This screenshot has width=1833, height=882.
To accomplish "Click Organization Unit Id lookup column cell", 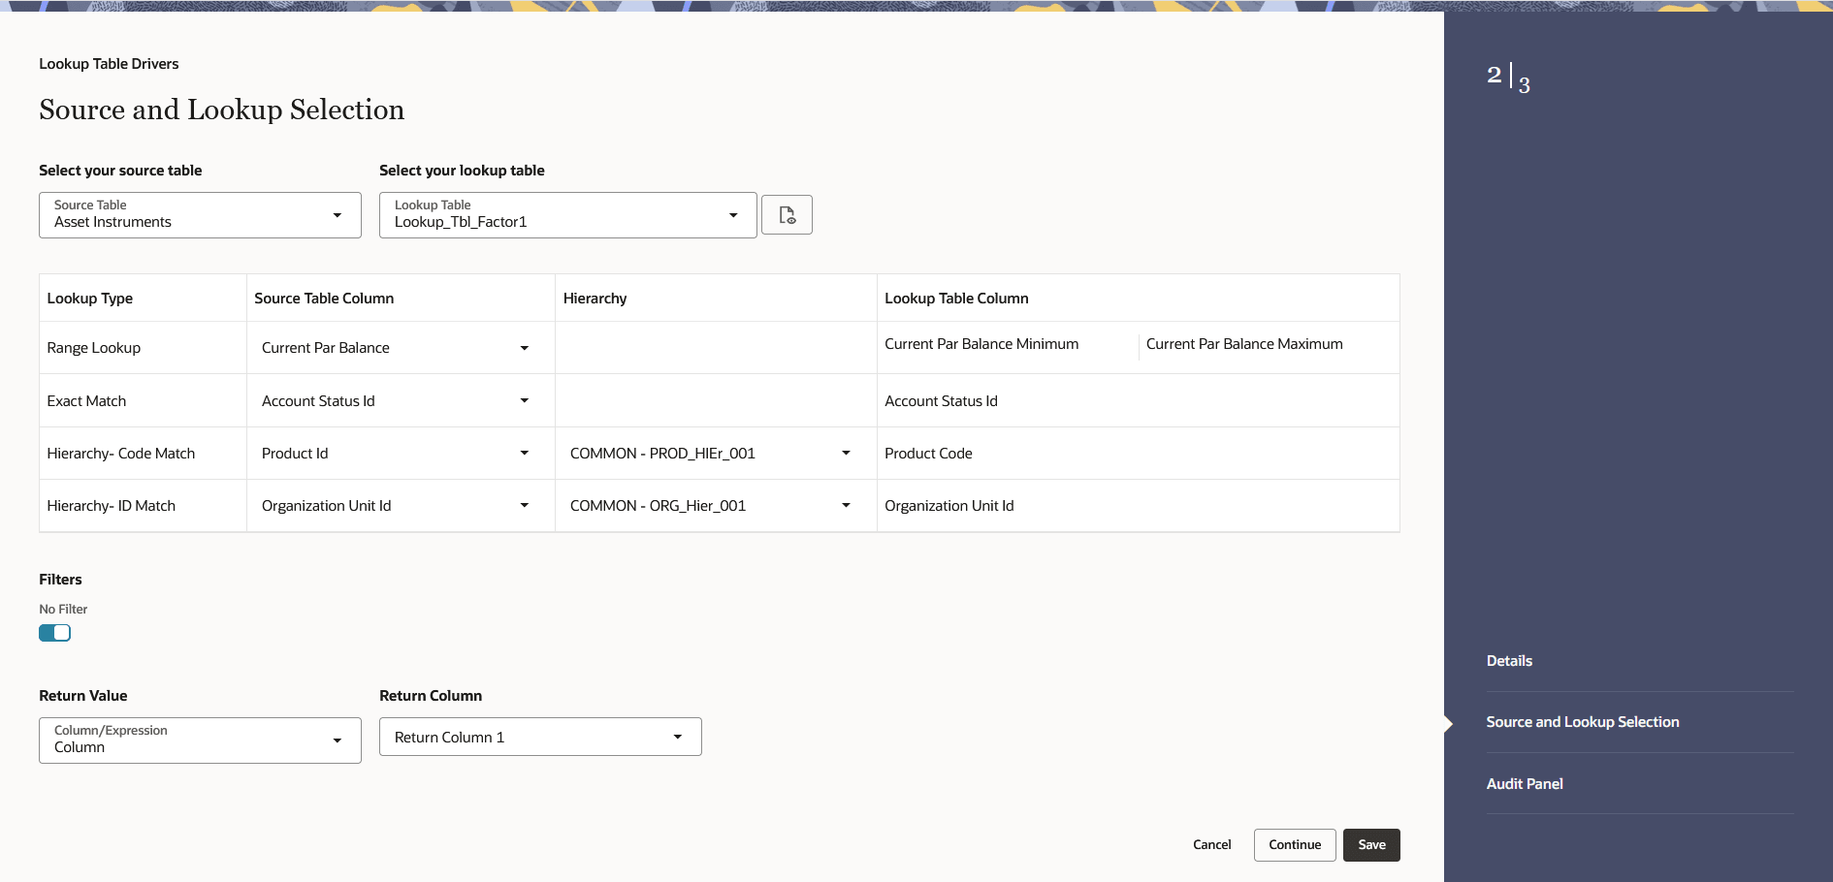I will tap(1138, 506).
